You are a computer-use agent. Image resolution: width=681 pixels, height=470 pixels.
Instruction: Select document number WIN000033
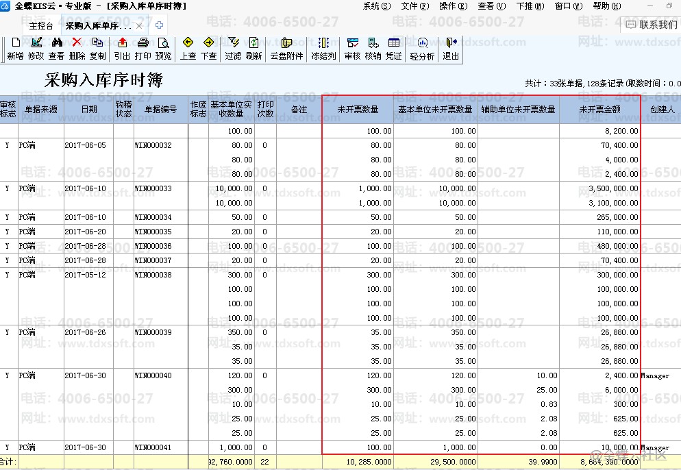tap(153, 188)
